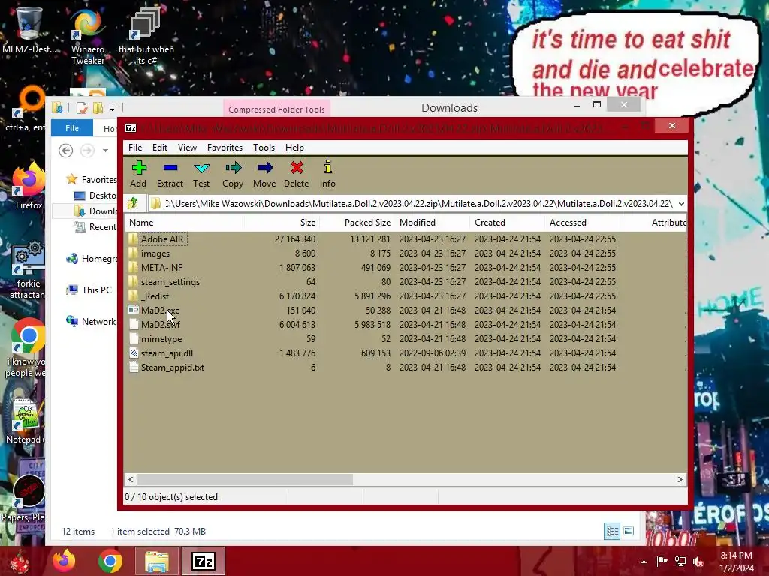Open the Help menu

(x=294, y=148)
